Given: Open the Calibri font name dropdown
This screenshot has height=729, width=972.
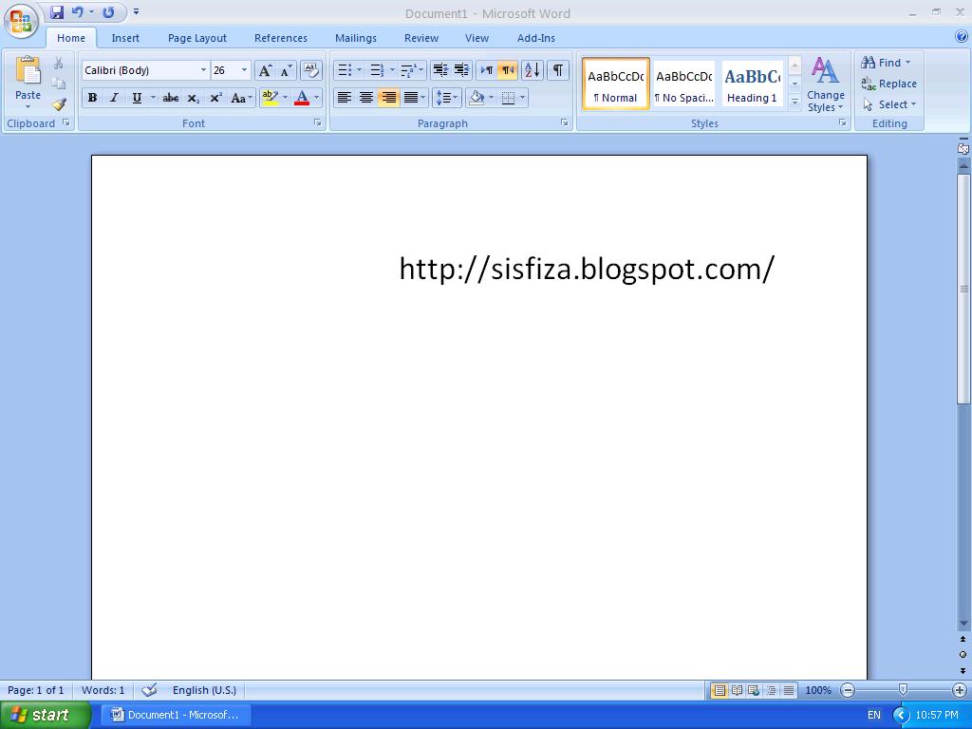Looking at the screenshot, I should pos(203,70).
